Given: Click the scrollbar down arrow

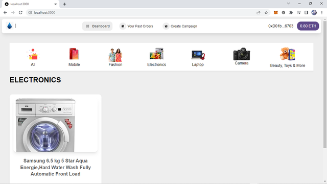Looking at the screenshot, I should coord(325,181).
